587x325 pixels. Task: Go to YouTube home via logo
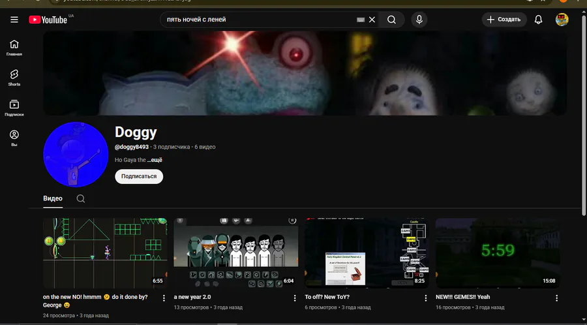point(48,20)
